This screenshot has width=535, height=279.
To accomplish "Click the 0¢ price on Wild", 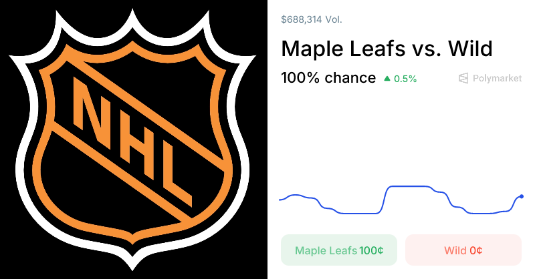I will 476,250.
